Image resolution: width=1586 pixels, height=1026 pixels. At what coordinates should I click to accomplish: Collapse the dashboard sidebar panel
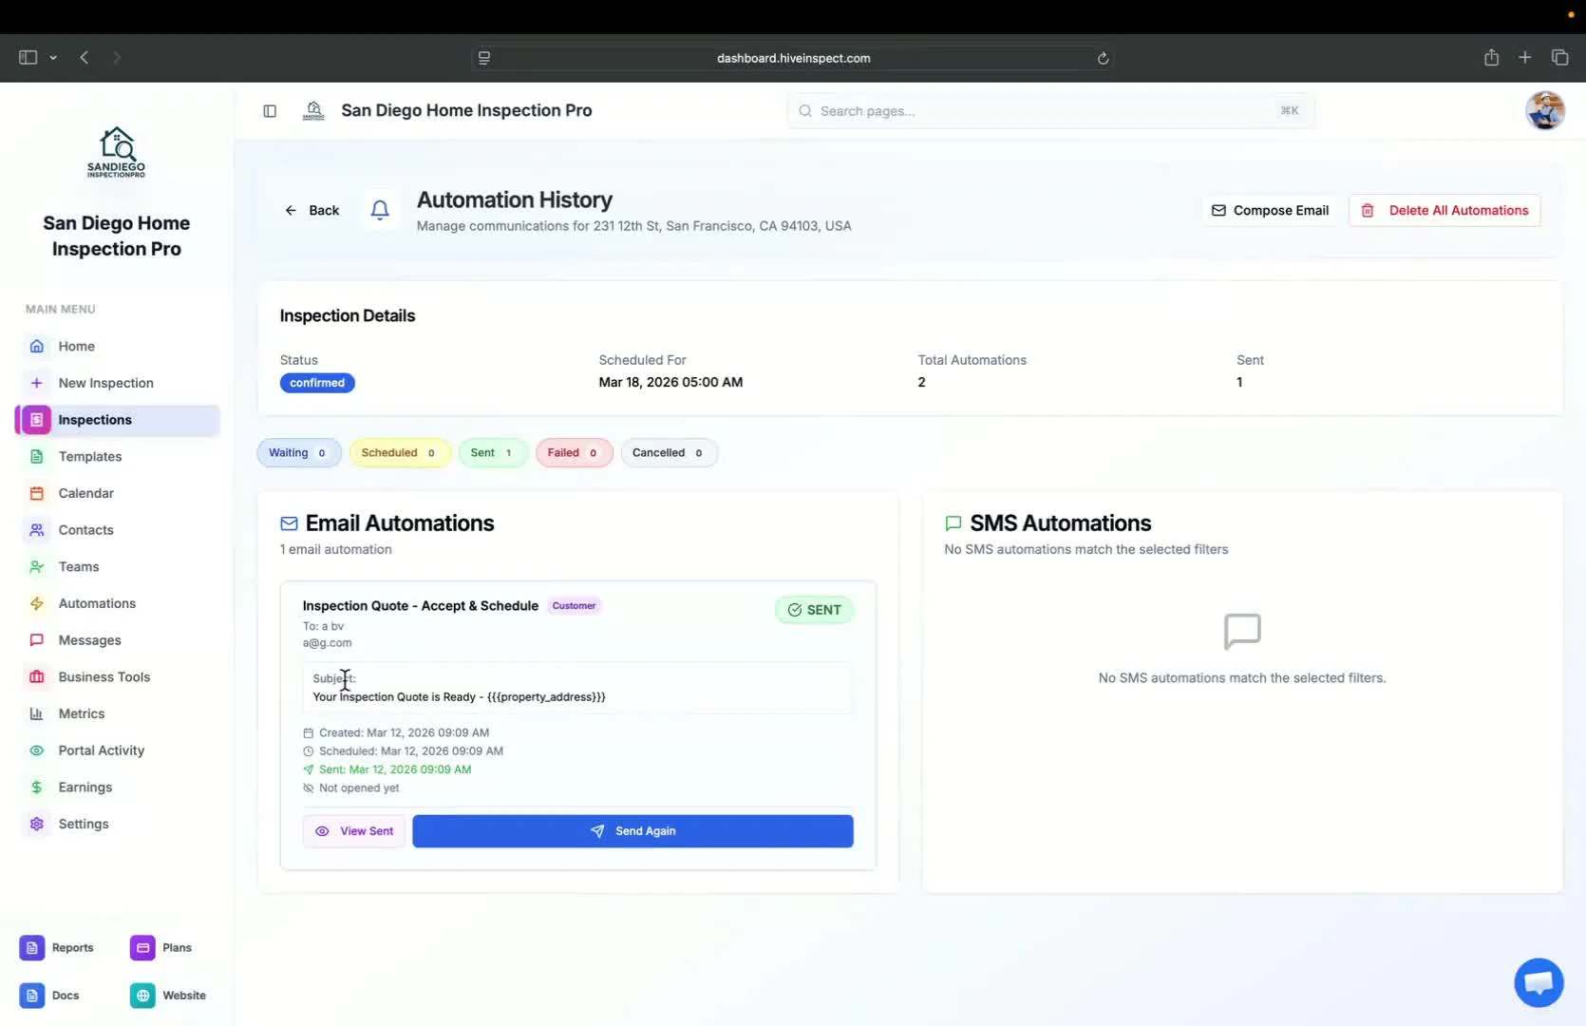pos(270,111)
